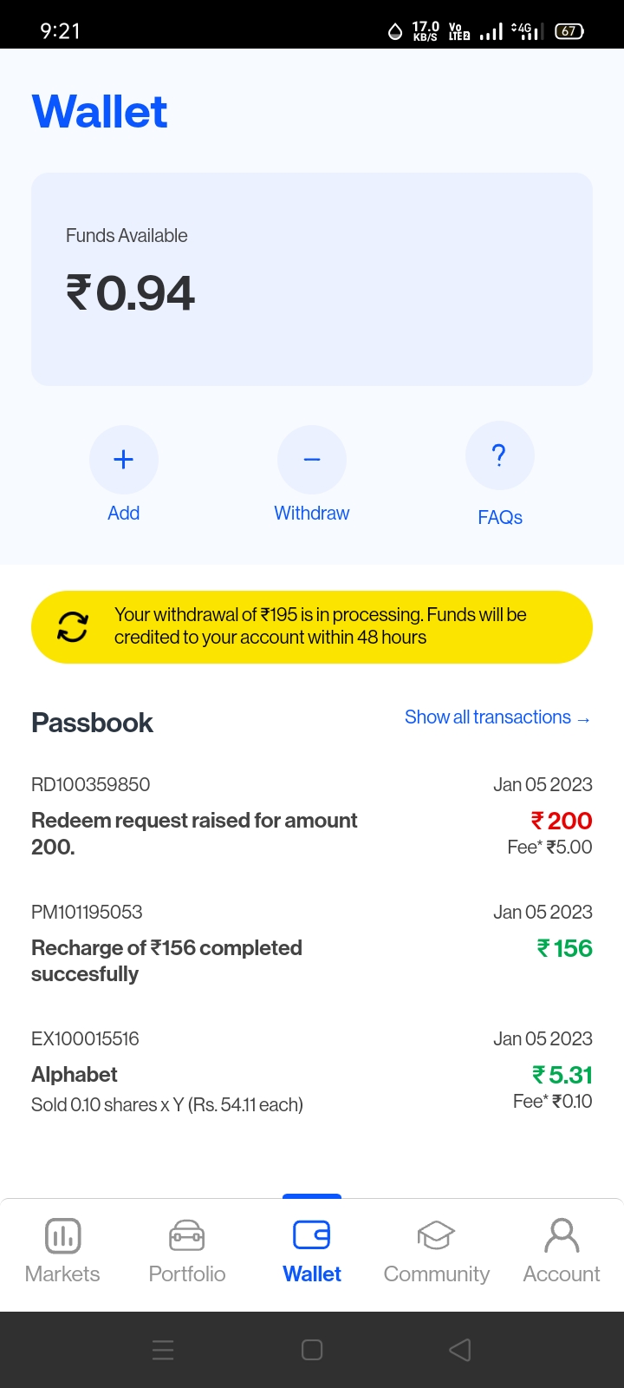Viewport: 624px width, 1388px height.
Task: Tap the Funds Available balance card
Action: coord(312,279)
